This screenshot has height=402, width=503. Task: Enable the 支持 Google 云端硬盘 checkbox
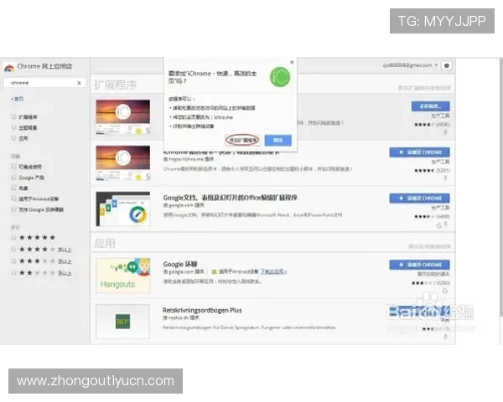pos(13,209)
